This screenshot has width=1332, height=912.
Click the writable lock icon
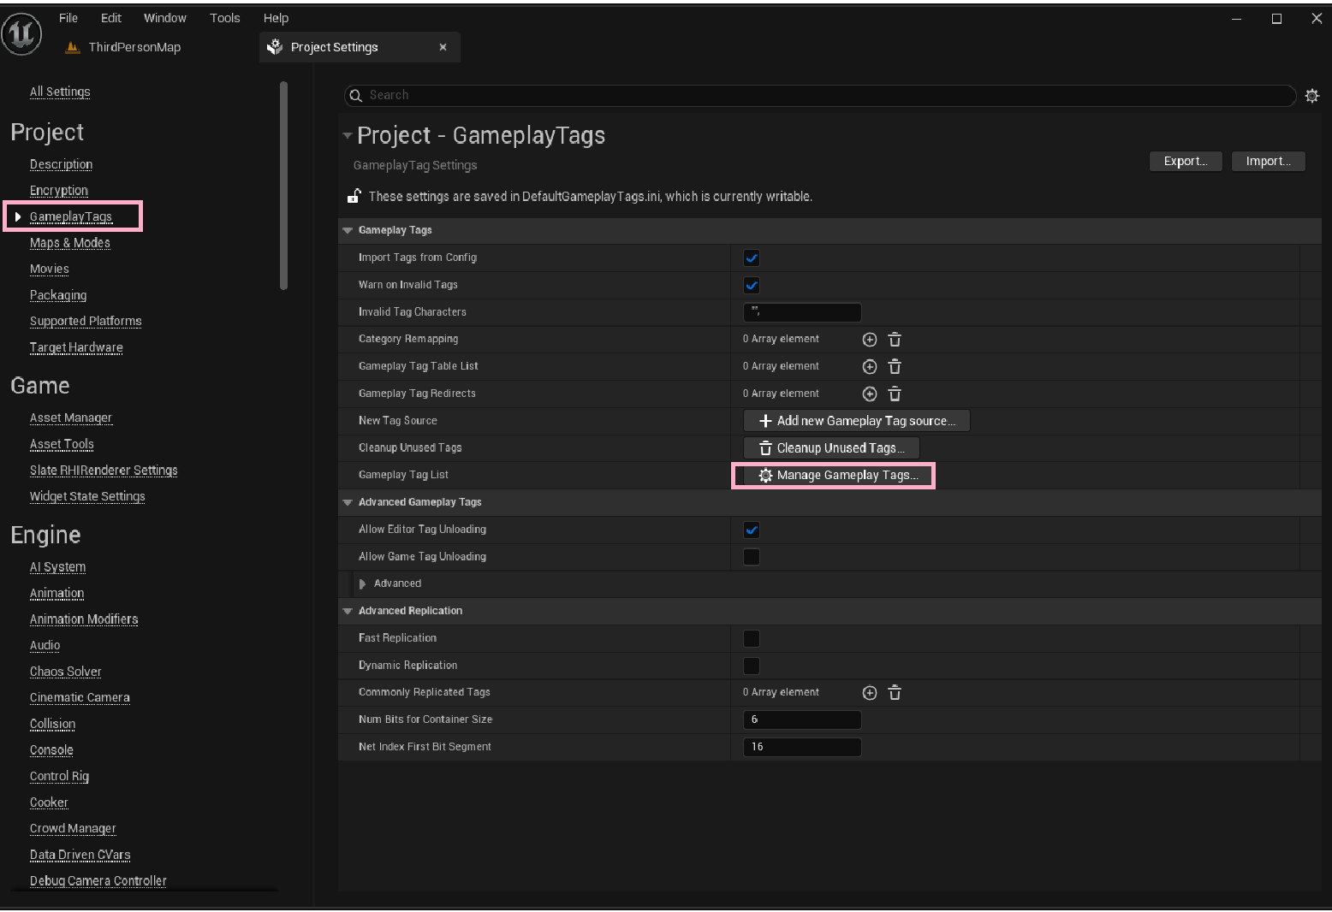coord(354,196)
